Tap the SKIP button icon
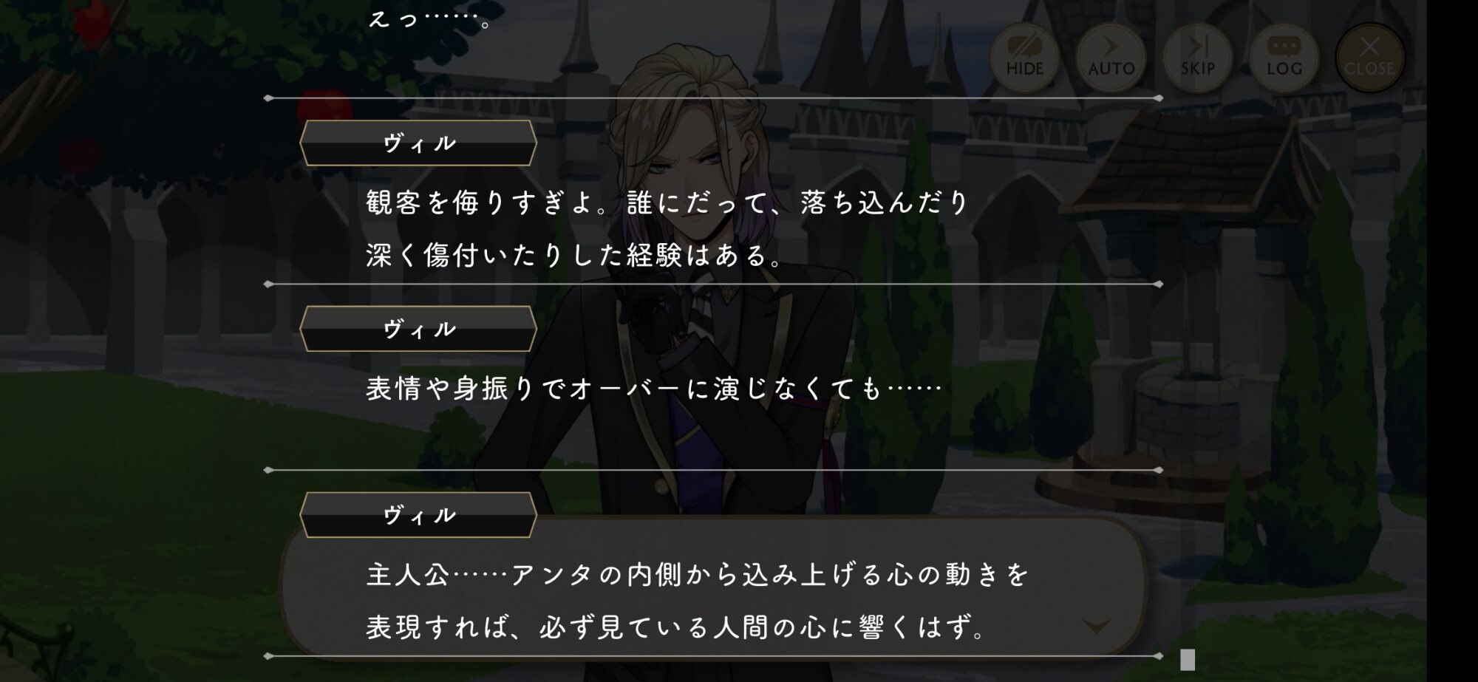The width and height of the screenshot is (1478, 682). 1197,58
